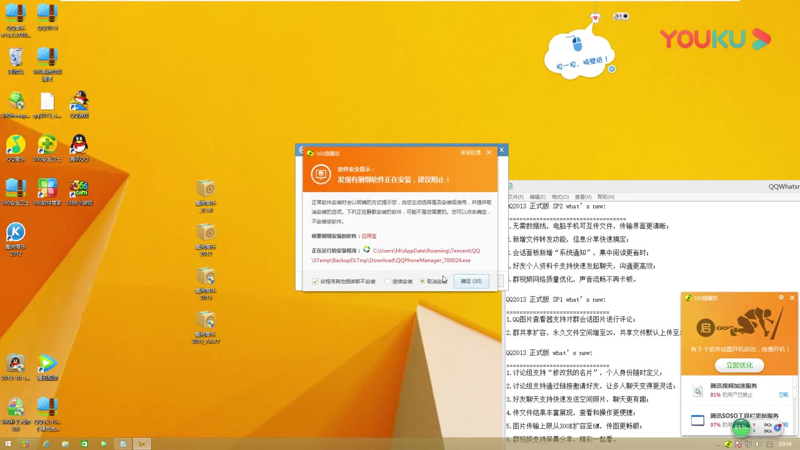The height and width of the screenshot is (450, 800).
Task: Launch the 360freeap desktop icon
Action: click(16, 104)
